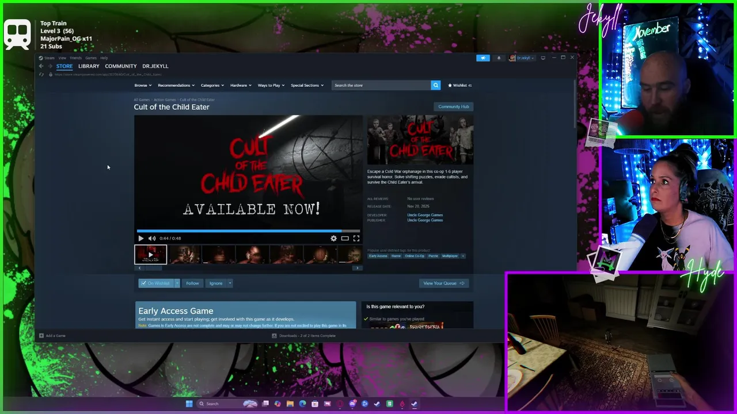Open the Help menu
Image resolution: width=737 pixels, height=414 pixels.
coord(104,58)
